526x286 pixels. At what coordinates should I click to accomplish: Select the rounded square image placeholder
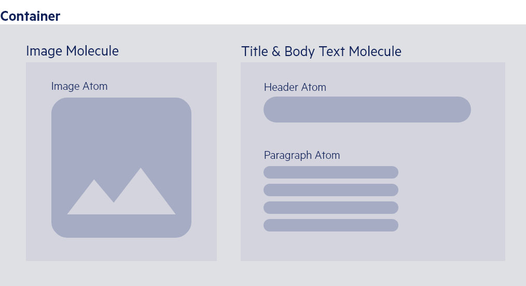pos(121,130)
